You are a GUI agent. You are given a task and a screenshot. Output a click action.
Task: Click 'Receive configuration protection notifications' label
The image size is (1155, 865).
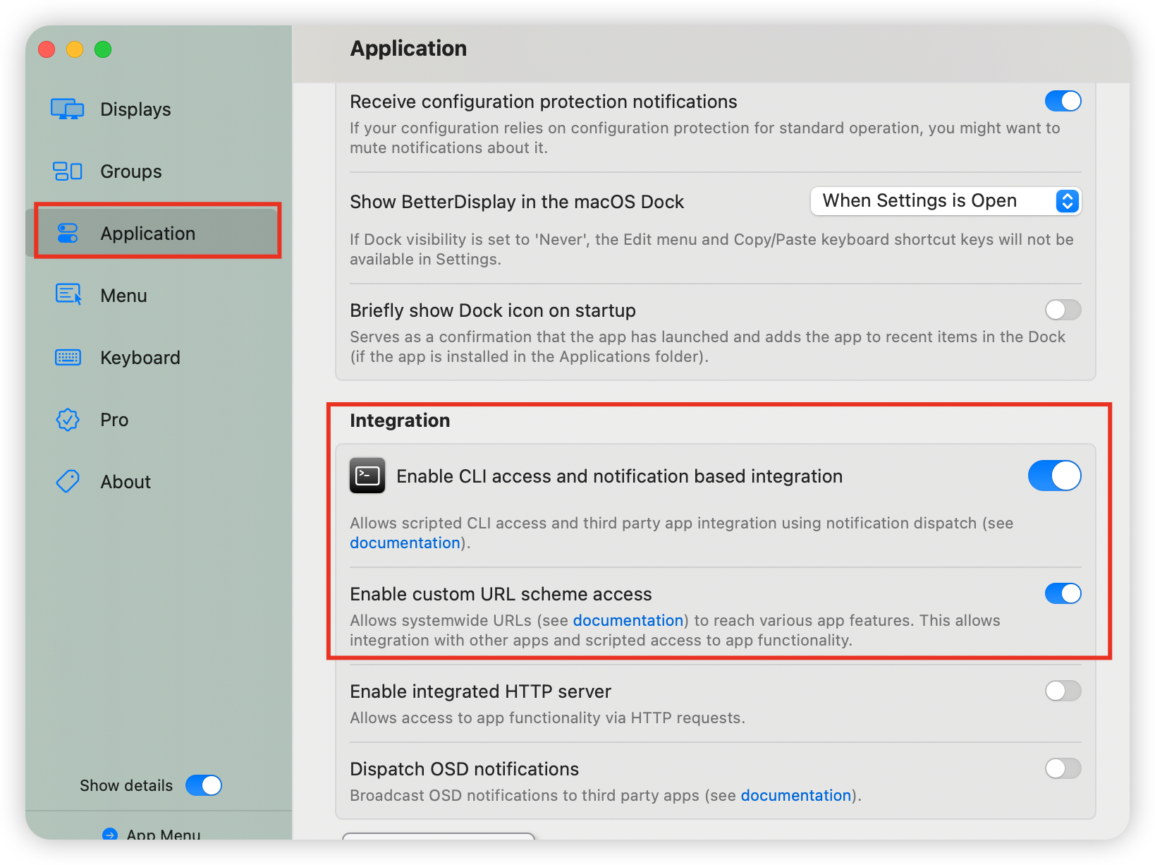tap(544, 102)
